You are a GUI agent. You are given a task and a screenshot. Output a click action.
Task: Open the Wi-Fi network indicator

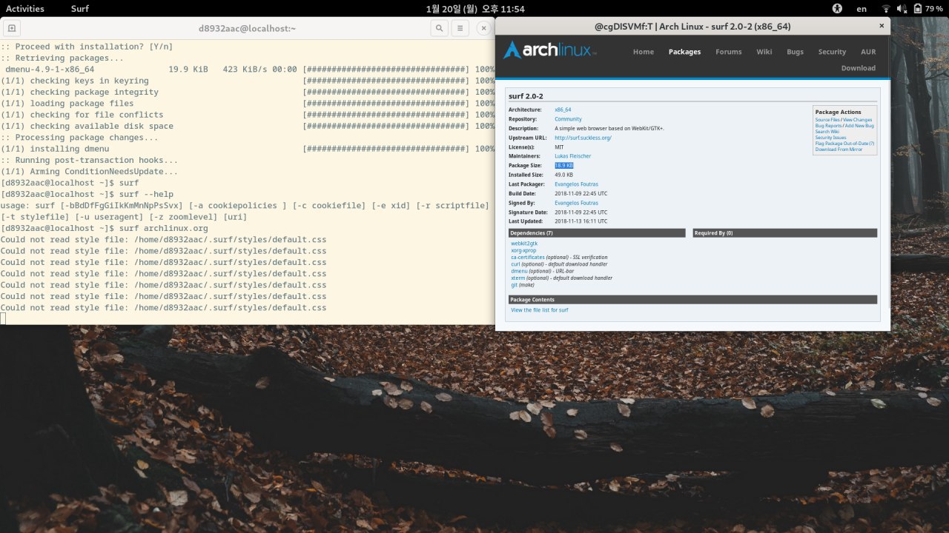click(x=885, y=9)
